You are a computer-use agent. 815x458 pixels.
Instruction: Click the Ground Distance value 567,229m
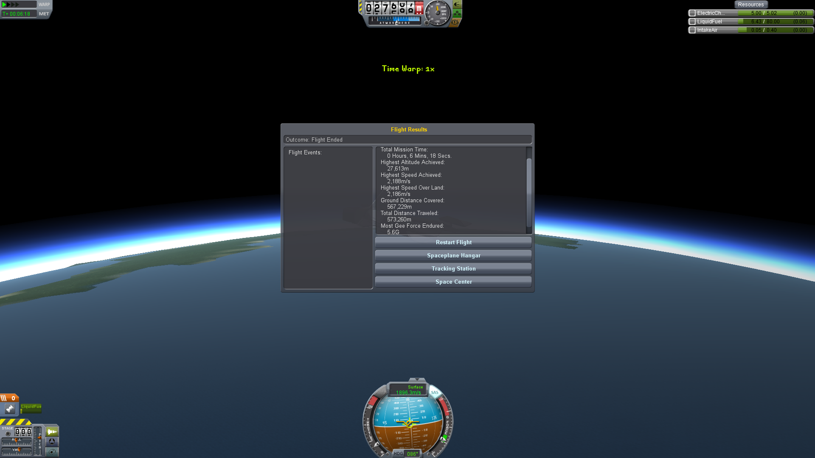coord(399,207)
